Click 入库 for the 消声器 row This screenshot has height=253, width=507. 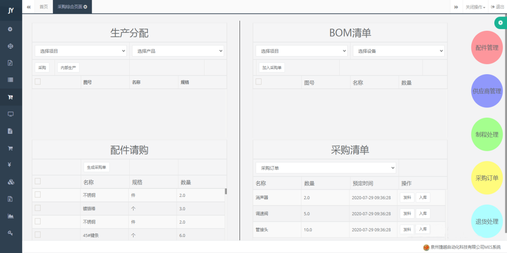(423, 197)
